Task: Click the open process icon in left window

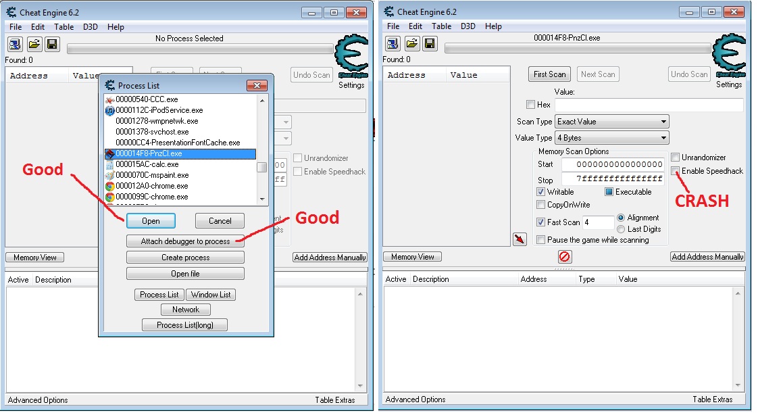Action: click(x=16, y=44)
